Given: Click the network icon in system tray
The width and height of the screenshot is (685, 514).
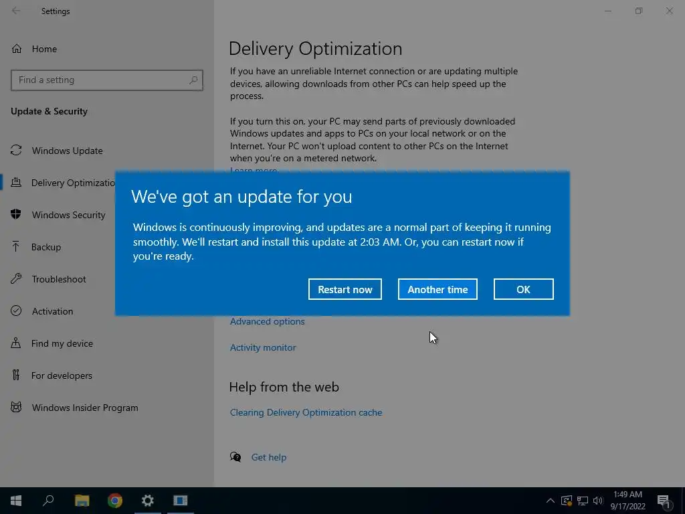Looking at the screenshot, I should (x=583, y=501).
